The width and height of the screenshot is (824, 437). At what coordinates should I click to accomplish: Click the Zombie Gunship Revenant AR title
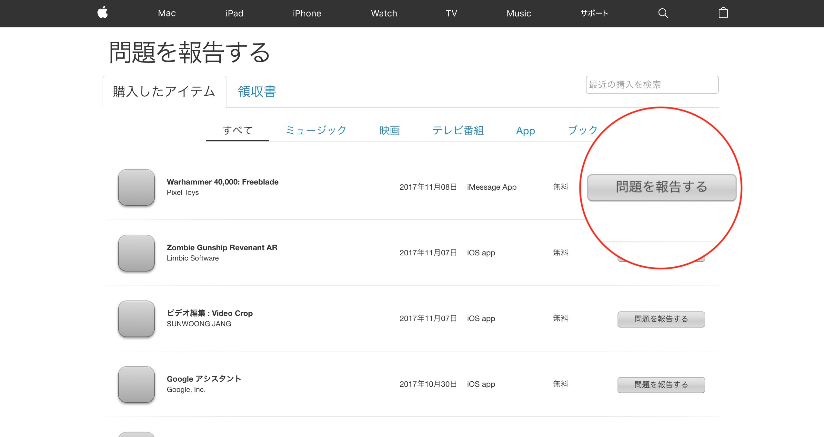[222, 248]
